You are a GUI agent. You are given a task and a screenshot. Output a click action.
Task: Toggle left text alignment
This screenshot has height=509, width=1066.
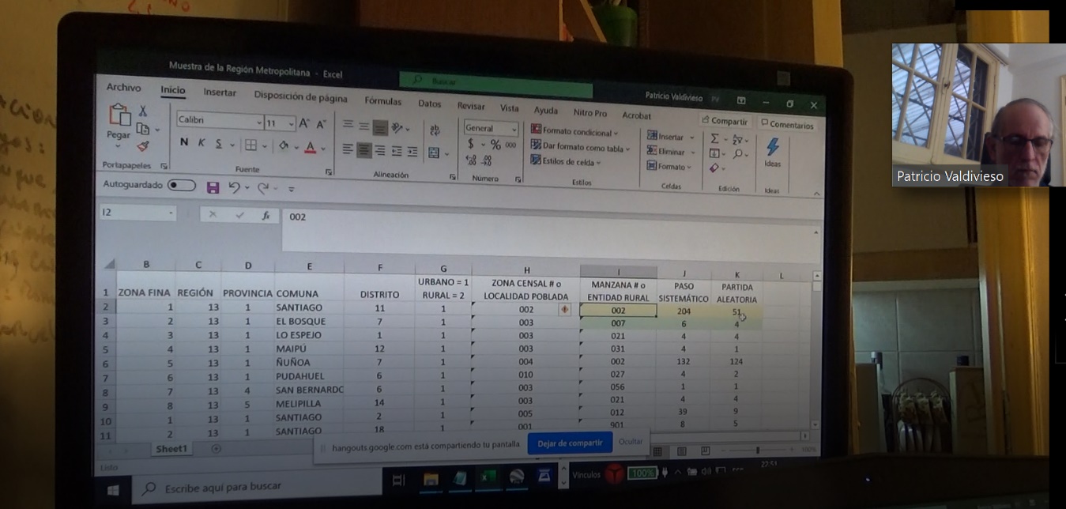(348, 149)
